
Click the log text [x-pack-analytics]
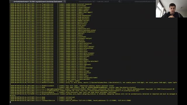click(x=84, y=43)
